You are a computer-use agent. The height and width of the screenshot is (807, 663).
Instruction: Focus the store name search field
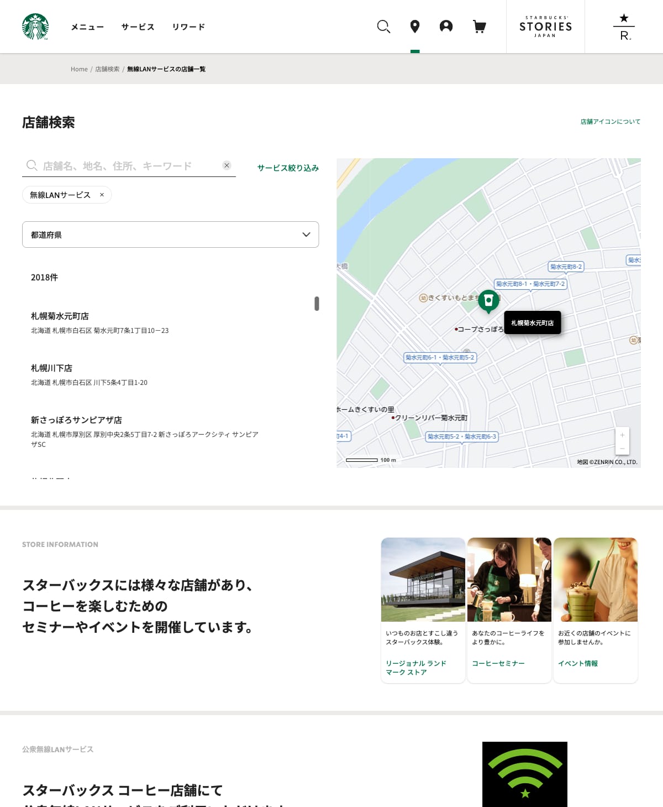[129, 165]
